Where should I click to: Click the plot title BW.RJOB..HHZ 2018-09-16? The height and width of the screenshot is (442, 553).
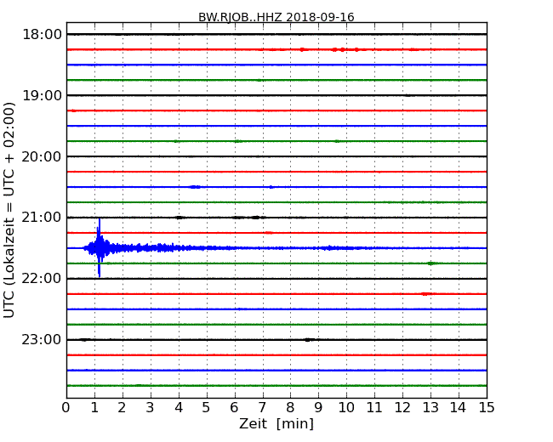[x=276, y=17]
